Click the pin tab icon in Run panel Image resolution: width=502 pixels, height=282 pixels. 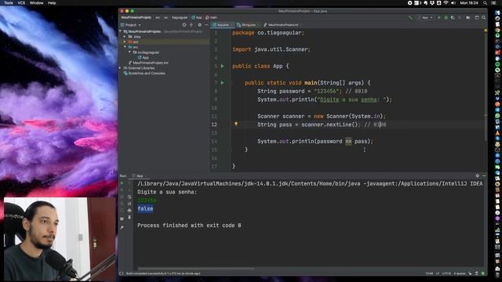[122, 228]
